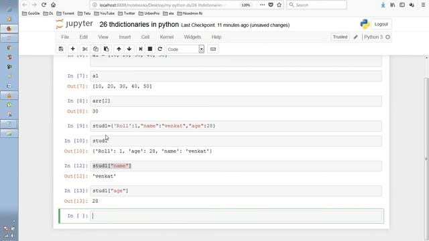Paste cells below using the clipboard icon
Image resolution: width=429 pixels, height=241 pixels.
click(x=106, y=49)
